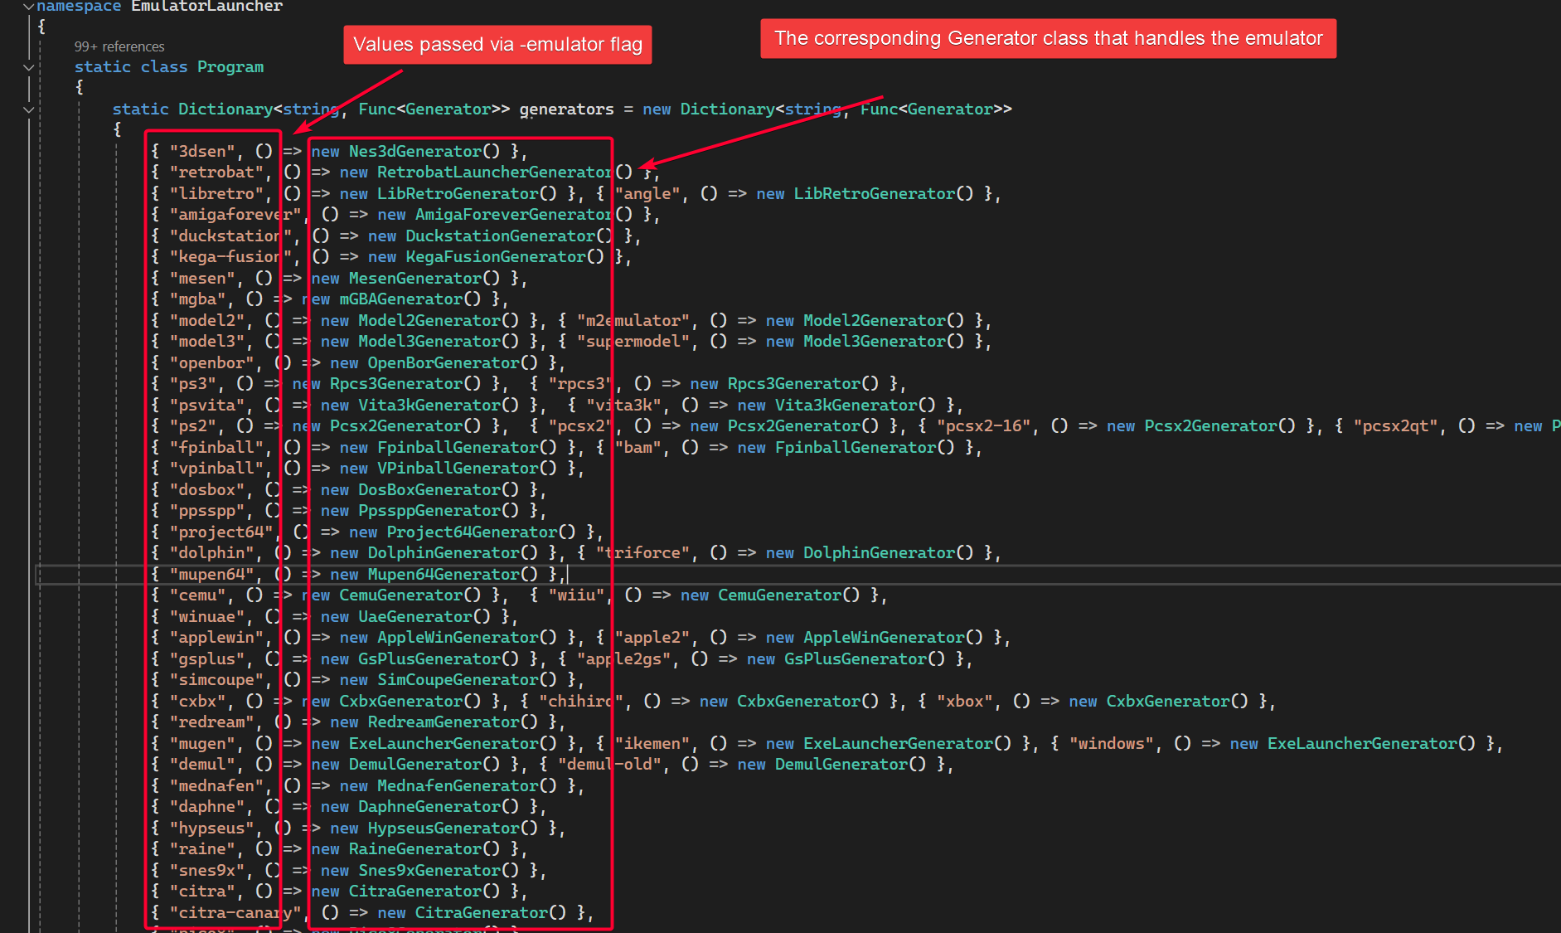
Task: Click the Nes3dGenerator class name
Action: (415, 152)
